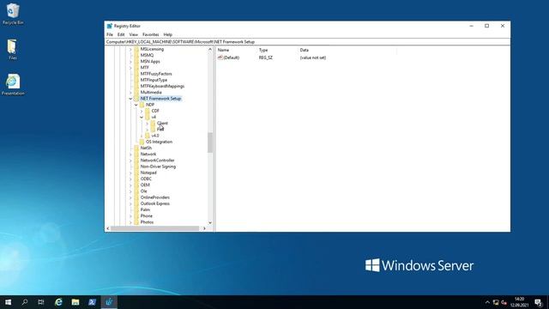Open the View menu
Image resolution: width=549 pixels, height=309 pixels.
click(x=134, y=34)
